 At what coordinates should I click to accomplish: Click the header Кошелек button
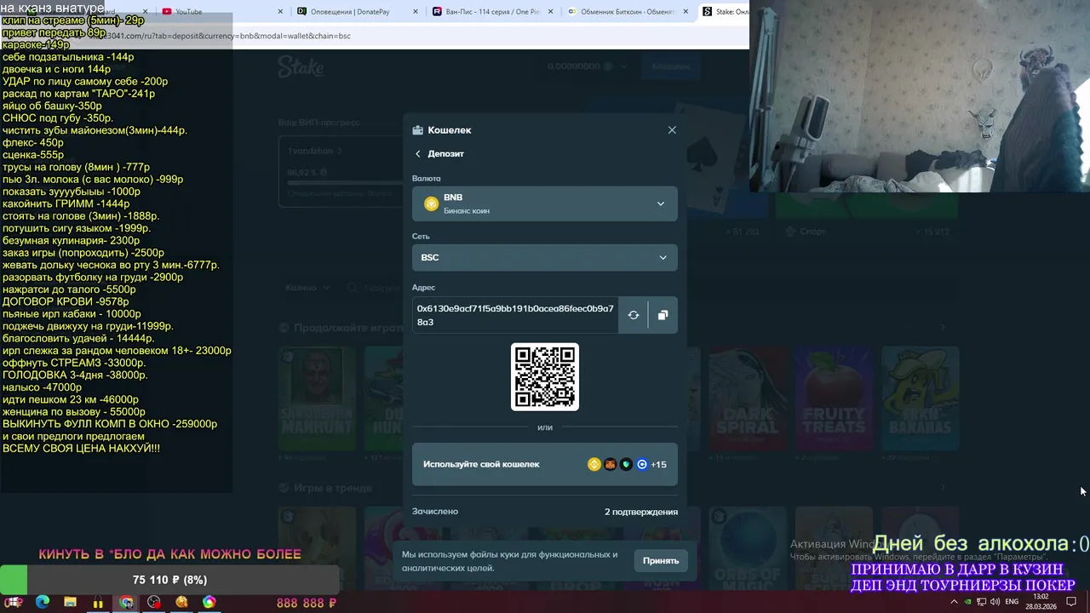coord(671,66)
